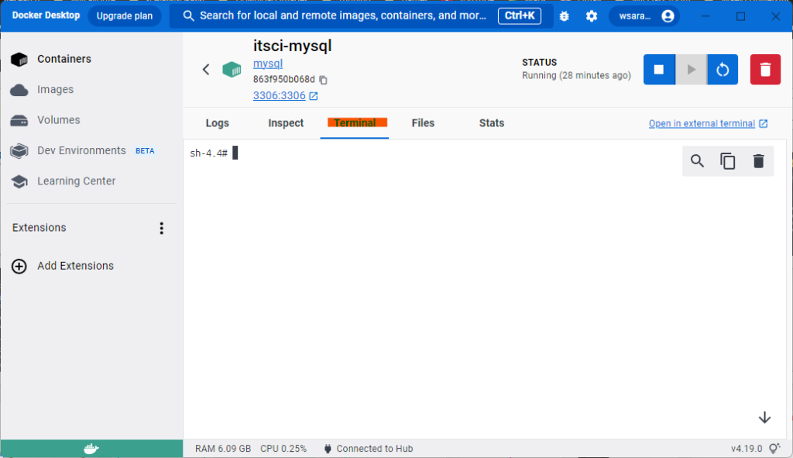Switch to the Inspect tab
This screenshot has height=458, width=793.
[x=286, y=123]
